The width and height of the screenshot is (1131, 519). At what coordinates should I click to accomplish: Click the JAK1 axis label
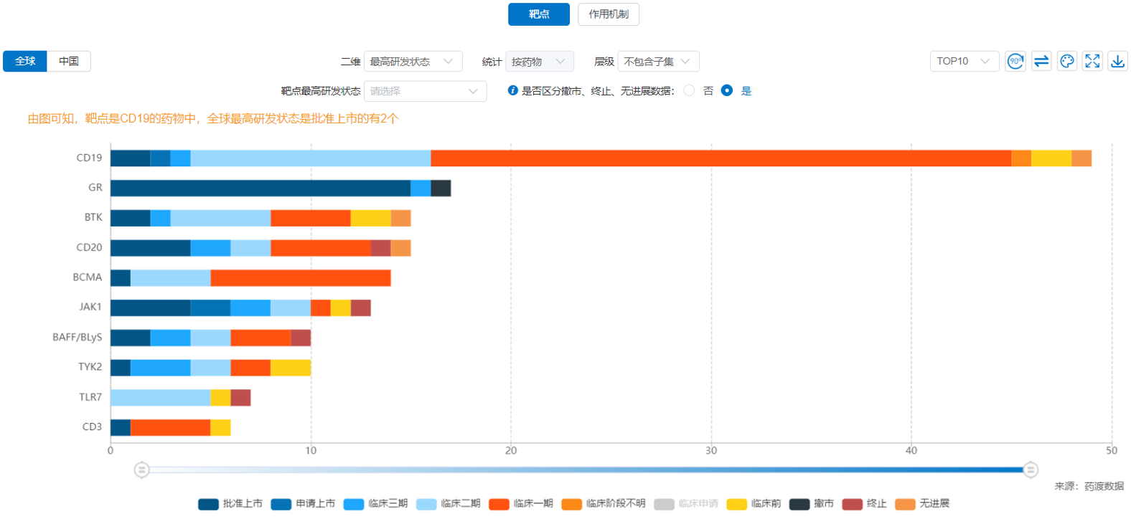90,307
